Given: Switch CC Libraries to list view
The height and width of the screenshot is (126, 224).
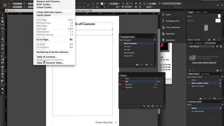Looking at the screenshot, I should [221, 47].
